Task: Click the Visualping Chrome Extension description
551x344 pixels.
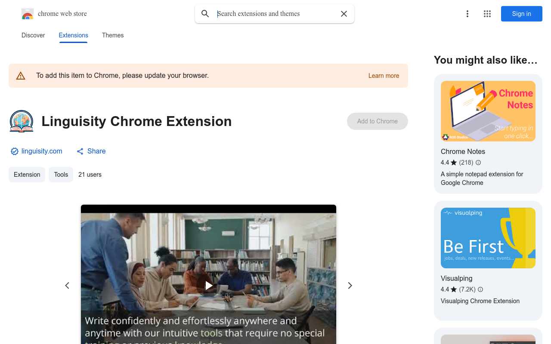Action: [x=480, y=301]
